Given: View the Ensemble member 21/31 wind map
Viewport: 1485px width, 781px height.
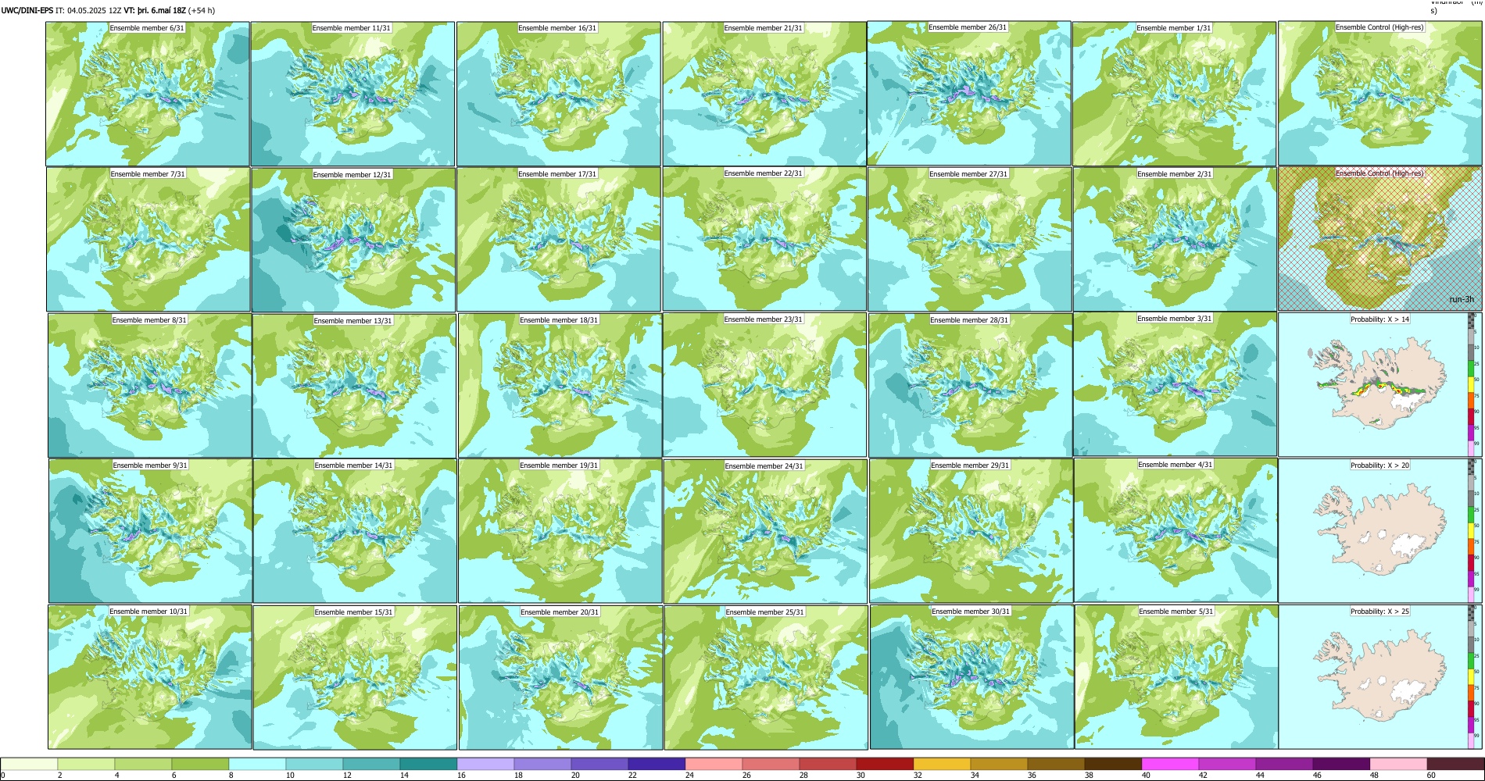Looking at the screenshot, I should (764, 94).
